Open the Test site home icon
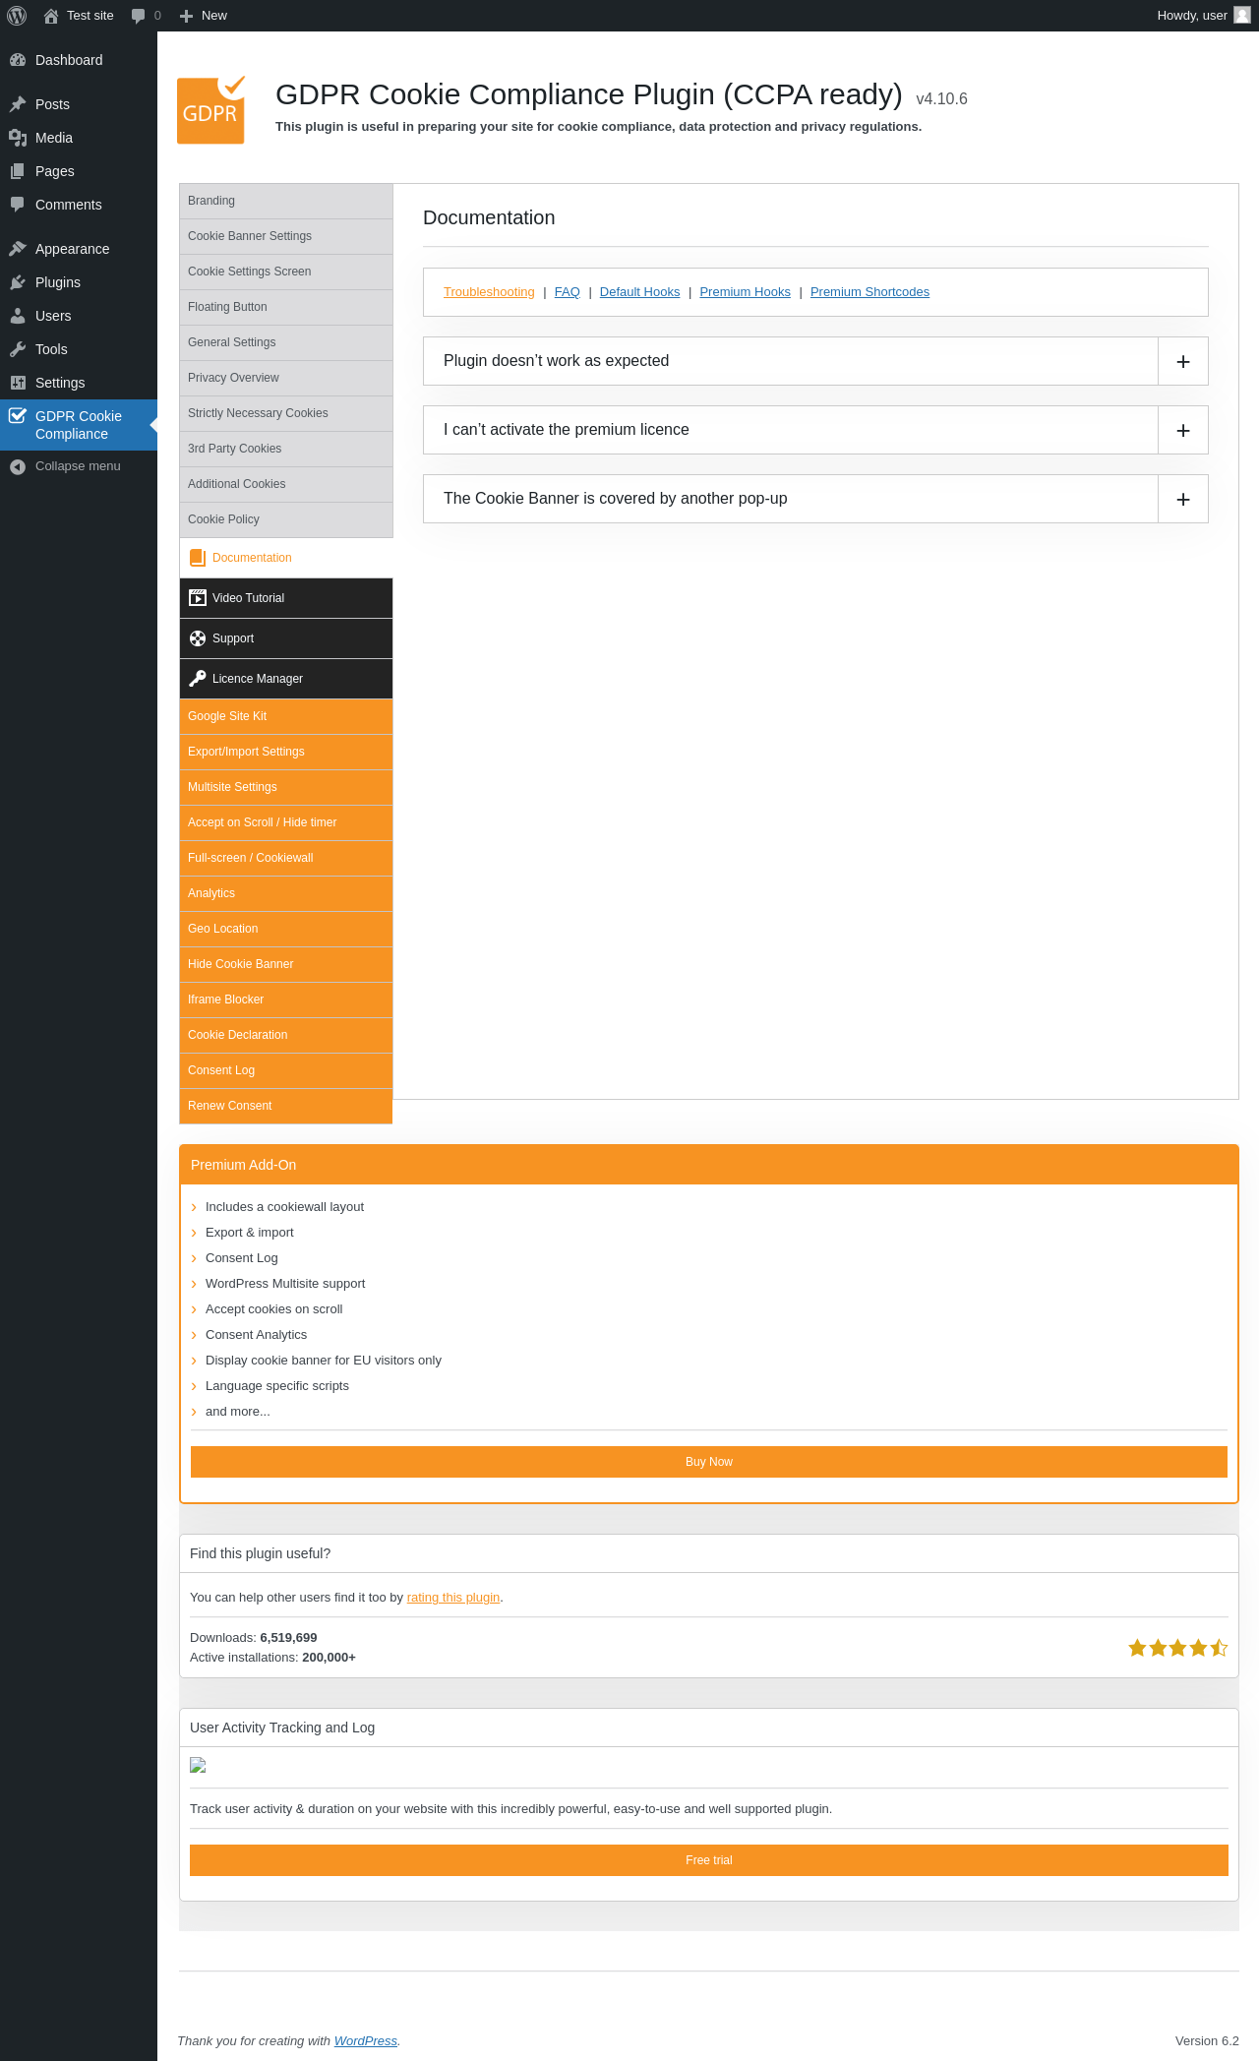Screen dimensions: 1259x2061 51,16
